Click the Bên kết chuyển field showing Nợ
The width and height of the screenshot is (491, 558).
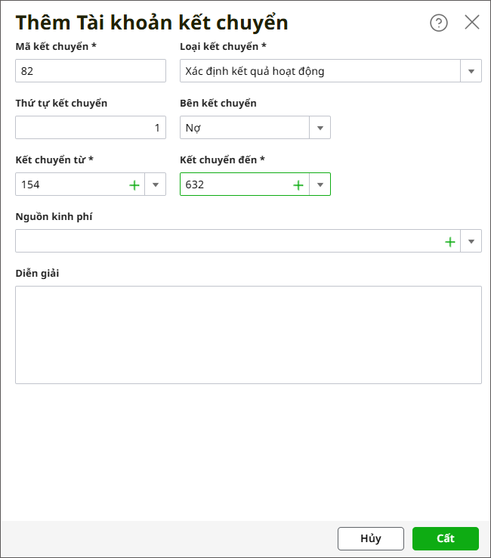point(245,128)
